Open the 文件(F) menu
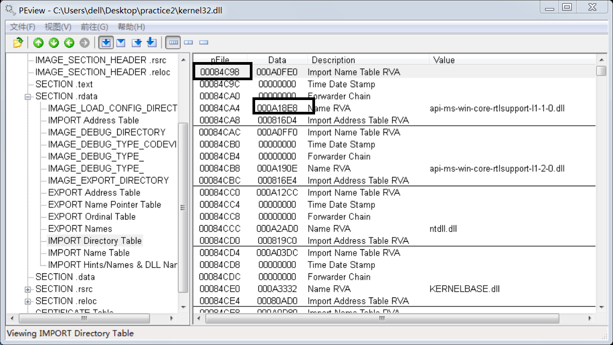This screenshot has height=345, width=613. click(22, 26)
